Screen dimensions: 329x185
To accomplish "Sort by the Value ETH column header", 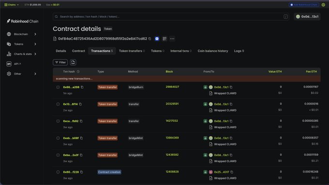I will (275, 71).
